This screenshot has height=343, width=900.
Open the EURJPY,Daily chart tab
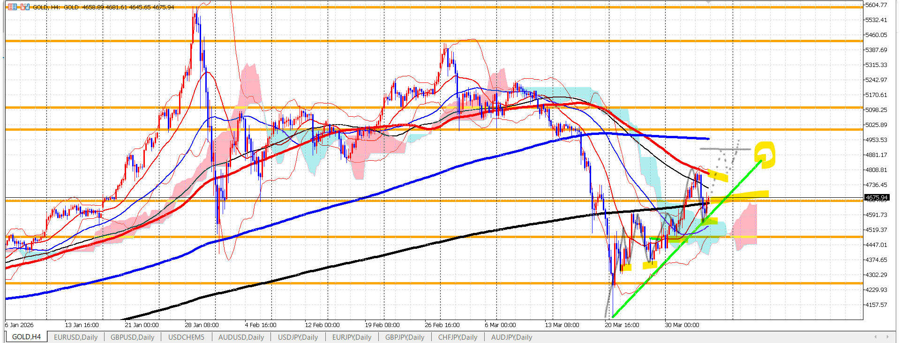352,337
